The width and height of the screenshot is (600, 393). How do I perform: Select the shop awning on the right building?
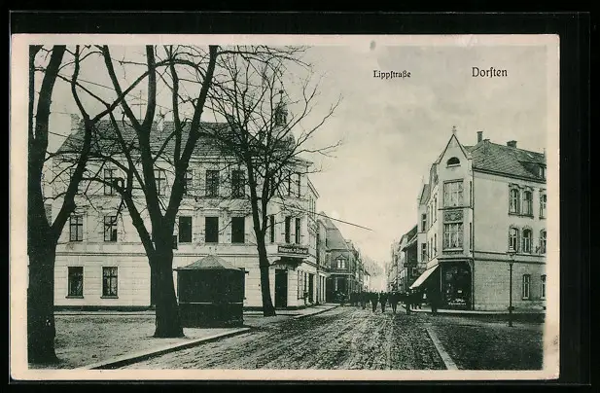click(x=424, y=277)
